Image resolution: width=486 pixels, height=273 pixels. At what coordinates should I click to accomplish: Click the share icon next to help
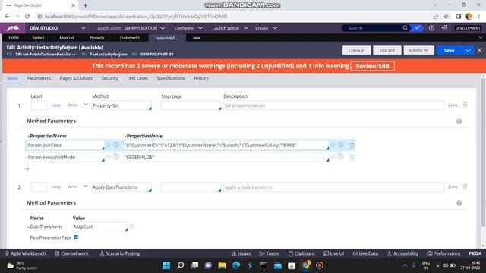[444, 28]
